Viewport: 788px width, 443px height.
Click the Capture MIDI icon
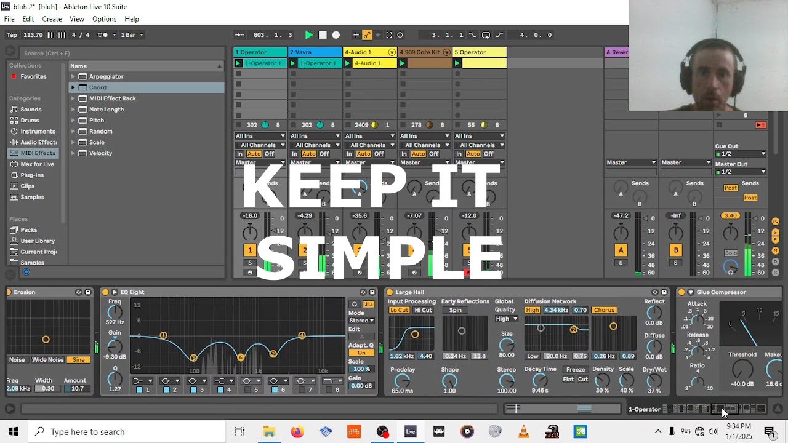tap(388, 35)
